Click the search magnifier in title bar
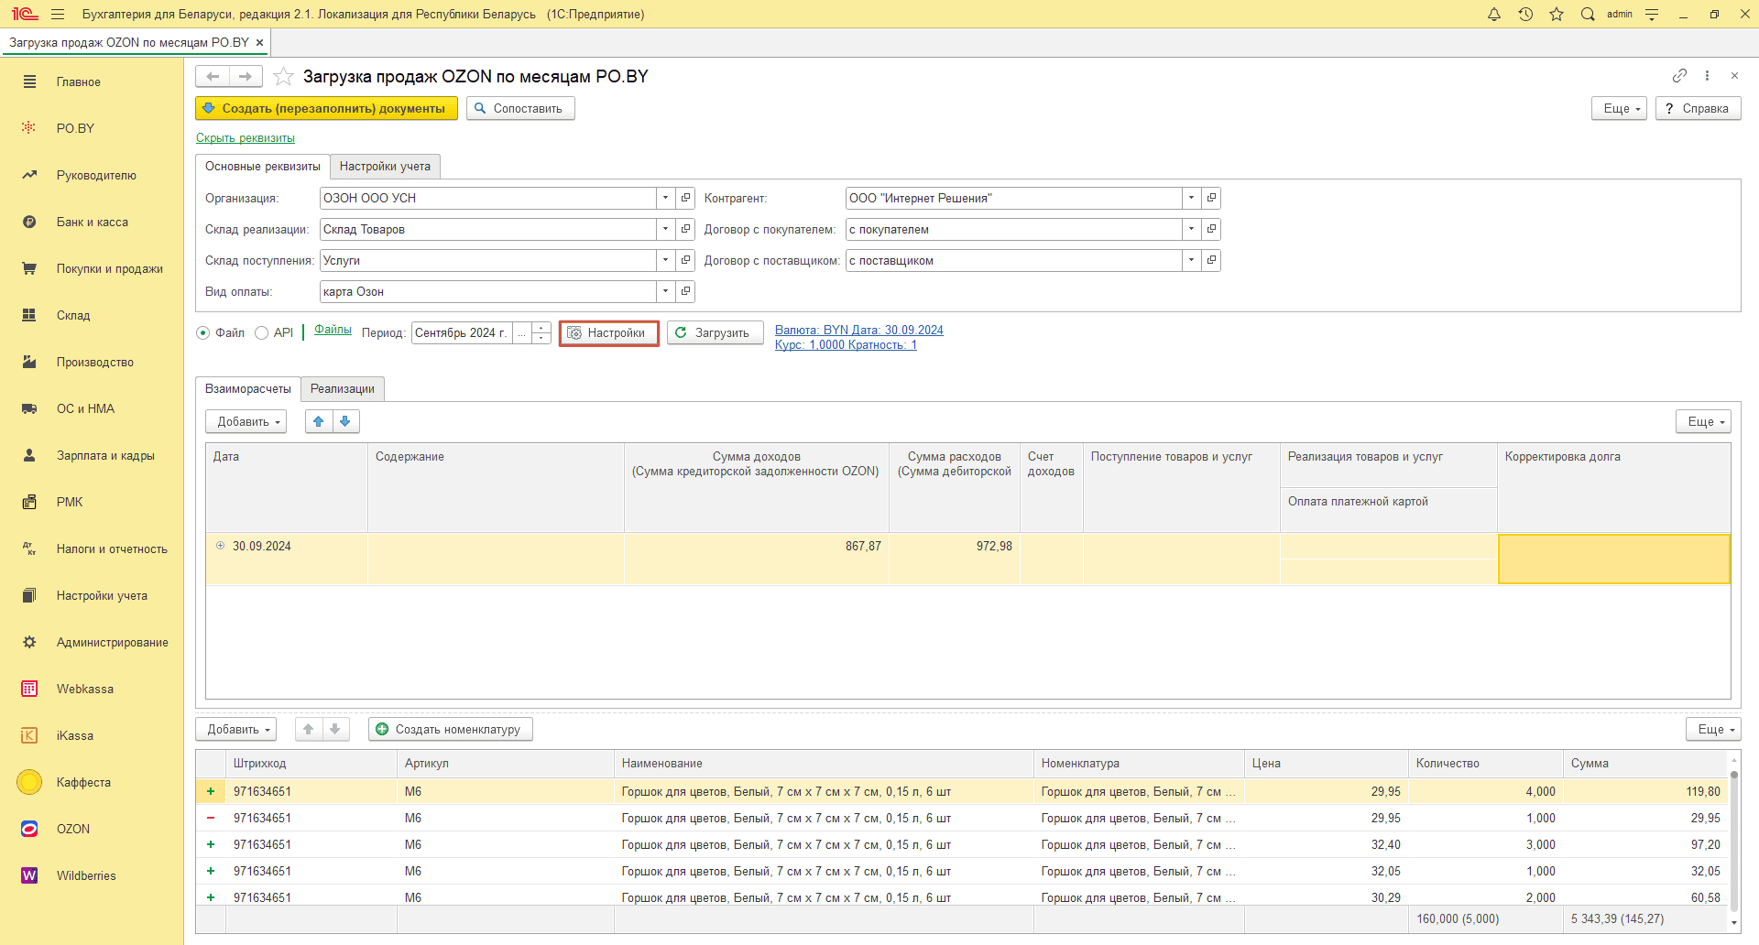Viewport: 1759px width, 945px height. 1588,14
